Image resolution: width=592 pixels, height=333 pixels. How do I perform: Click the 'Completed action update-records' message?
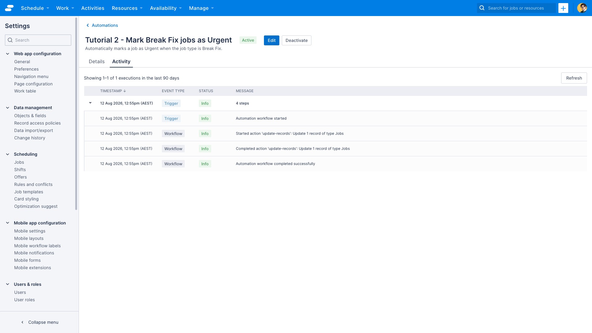(x=293, y=149)
